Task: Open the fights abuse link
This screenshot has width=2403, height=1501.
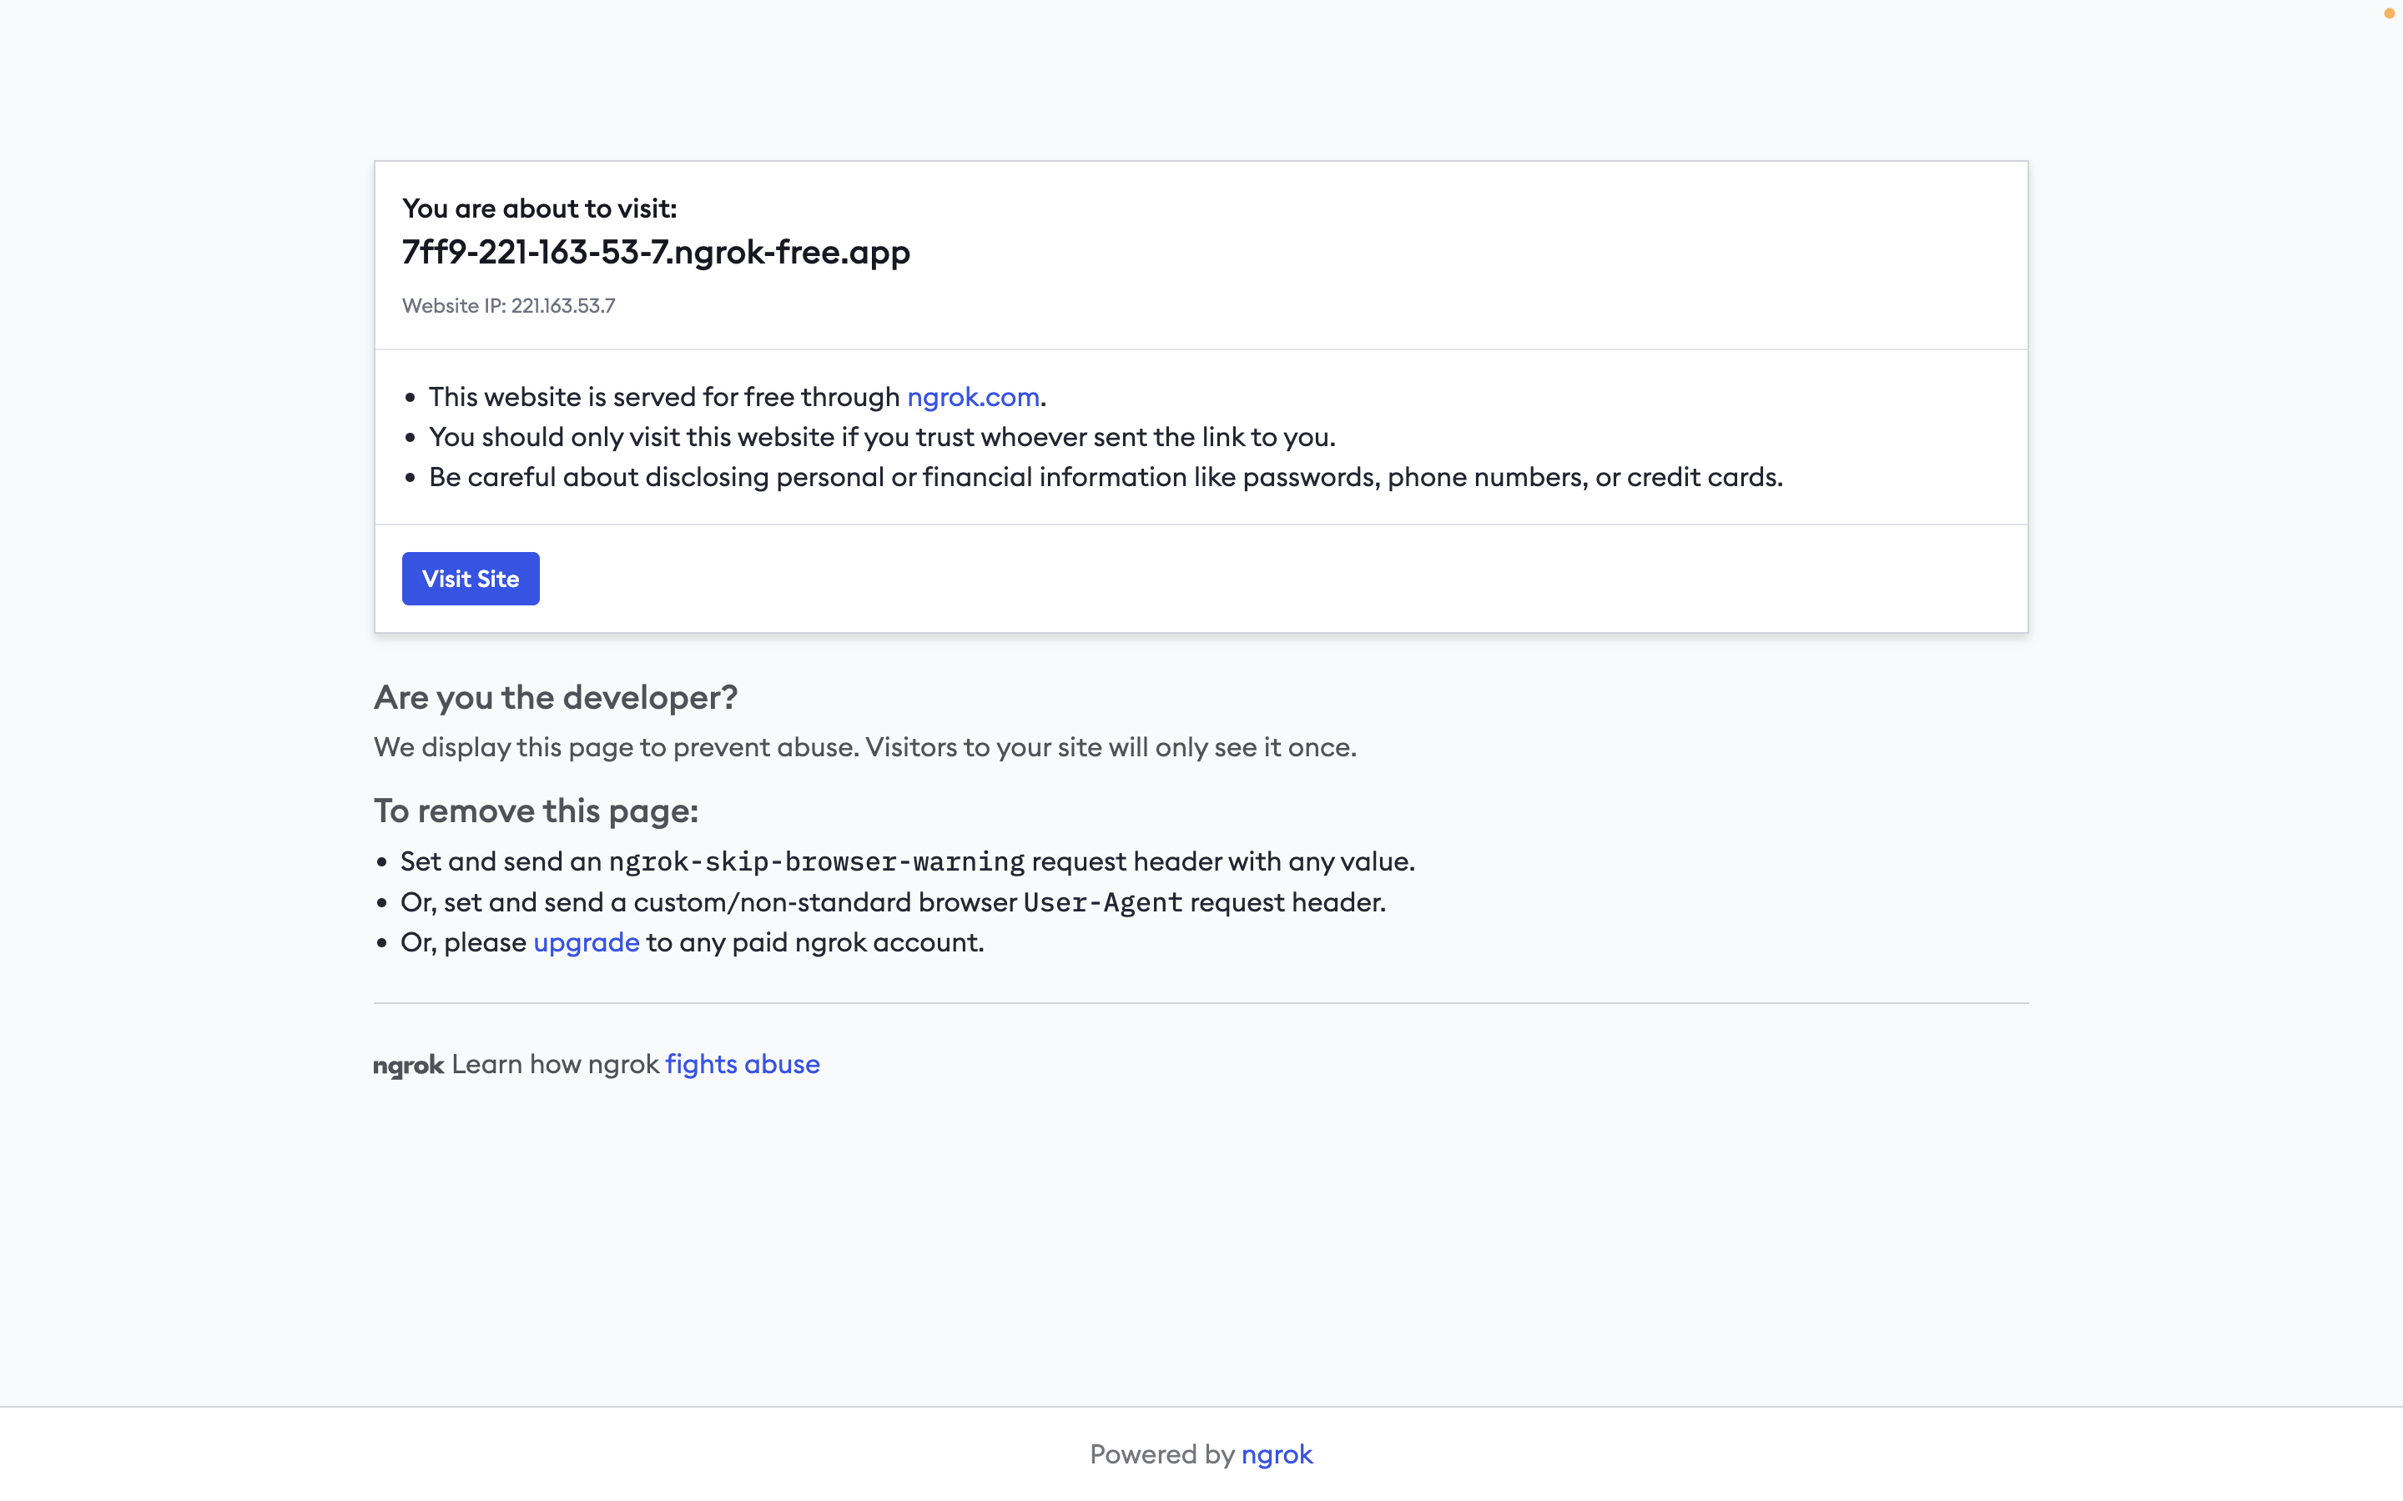Action: (x=742, y=1064)
